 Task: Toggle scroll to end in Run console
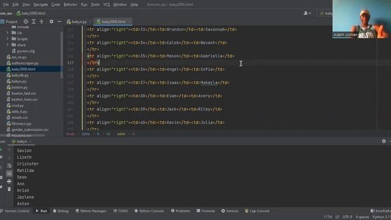click(x=9, y=174)
